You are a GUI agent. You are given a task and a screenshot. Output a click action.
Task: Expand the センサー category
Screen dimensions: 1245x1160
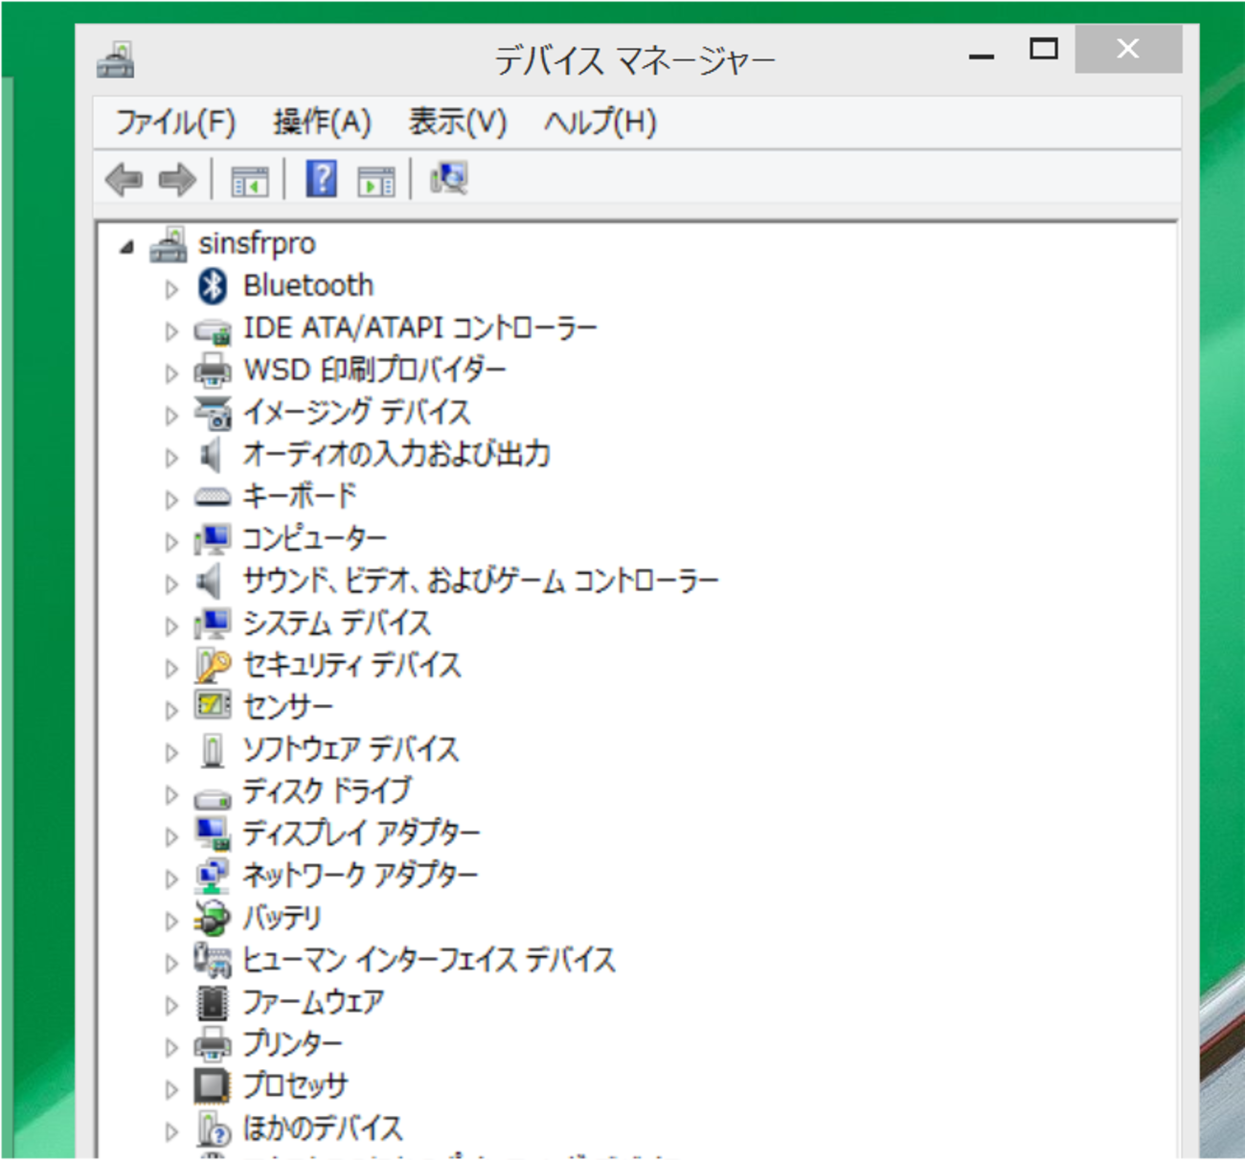click(x=171, y=711)
